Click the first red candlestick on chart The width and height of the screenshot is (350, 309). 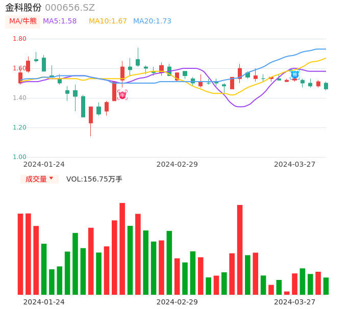(x=20, y=78)
